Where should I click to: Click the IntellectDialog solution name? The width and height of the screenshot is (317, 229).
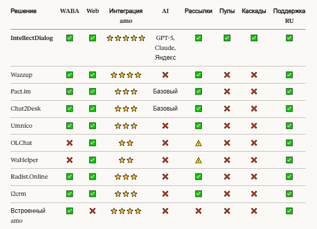(x=32, y=38)
